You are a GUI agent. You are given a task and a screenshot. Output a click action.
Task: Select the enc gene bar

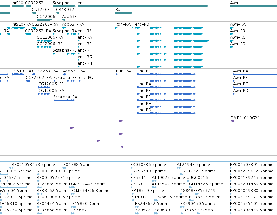click(x=143, y=6)
